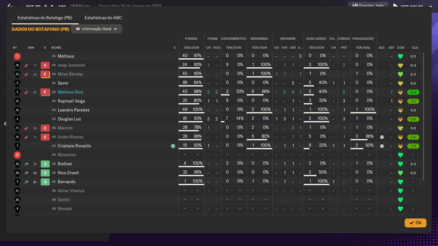Click Julián Álvarez goal ball icon
The height and width of the screenshot is (246, 438).
(x=382, y=137)
